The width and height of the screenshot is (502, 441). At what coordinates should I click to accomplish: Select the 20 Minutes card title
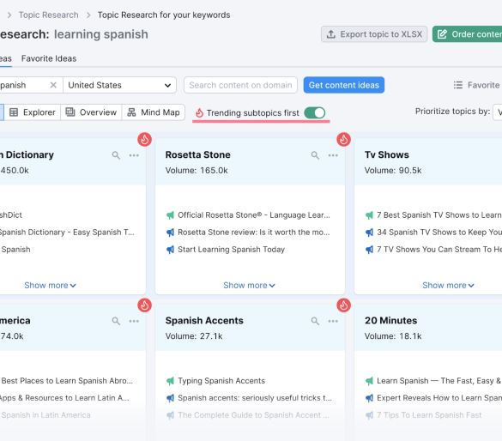click(391, 321)
